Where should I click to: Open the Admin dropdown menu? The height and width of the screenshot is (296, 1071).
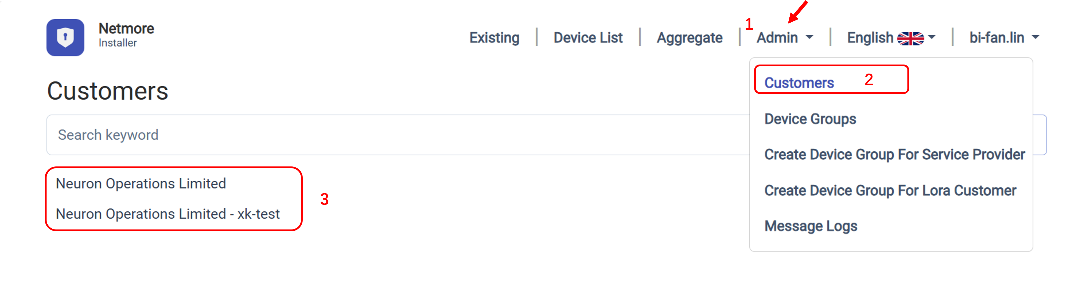tap(784, 38)
